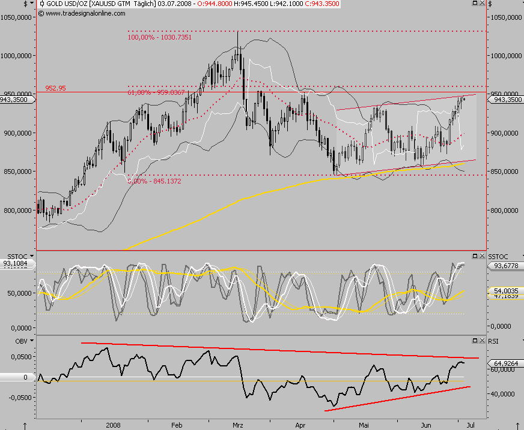Click the open value O:944.8000

(215, 4)
